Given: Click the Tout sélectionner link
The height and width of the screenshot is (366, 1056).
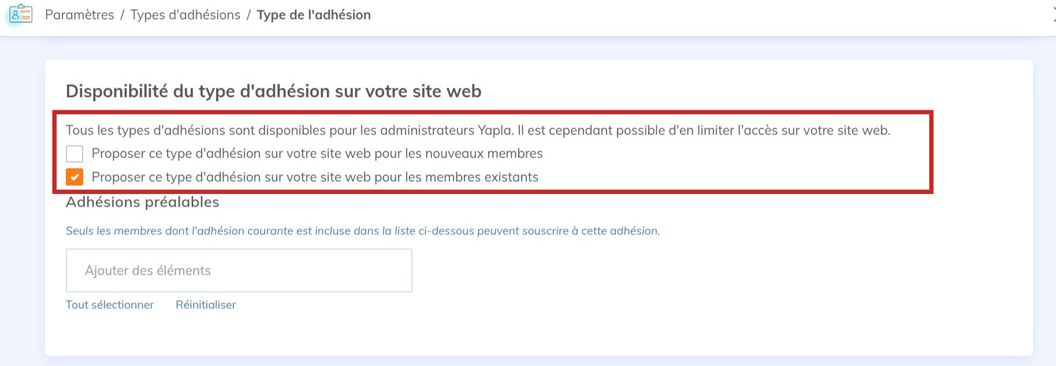Looking at the screenshot, I should 110,305.
